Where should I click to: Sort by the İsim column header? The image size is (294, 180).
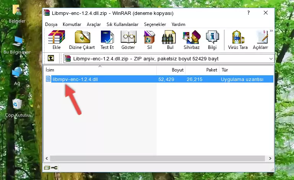100,70
